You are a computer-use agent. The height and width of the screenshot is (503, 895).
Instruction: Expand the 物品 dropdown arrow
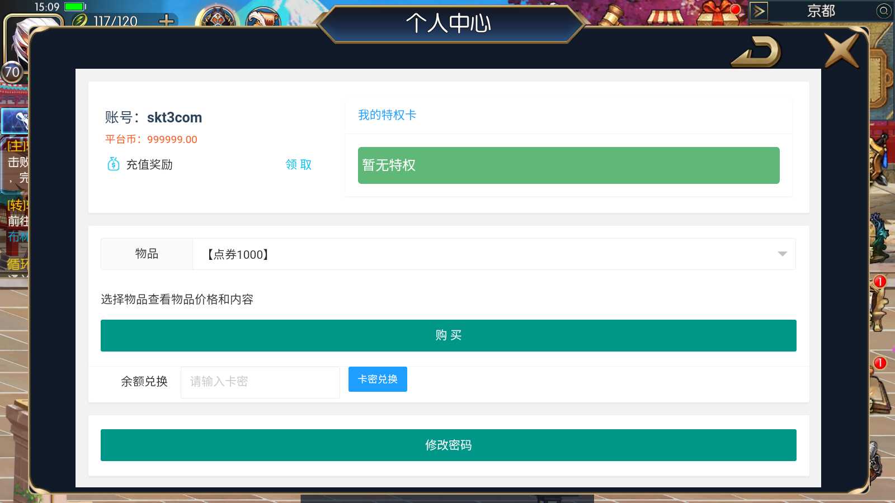[782, 254]
